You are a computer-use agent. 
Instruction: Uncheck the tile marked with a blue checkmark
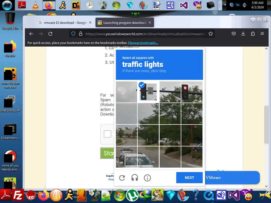pos(148,92)
